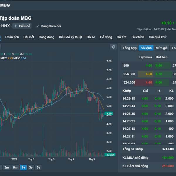Click the bid volume 256.300 cell
The image size is (176, 176).
[x=129, y=74]
